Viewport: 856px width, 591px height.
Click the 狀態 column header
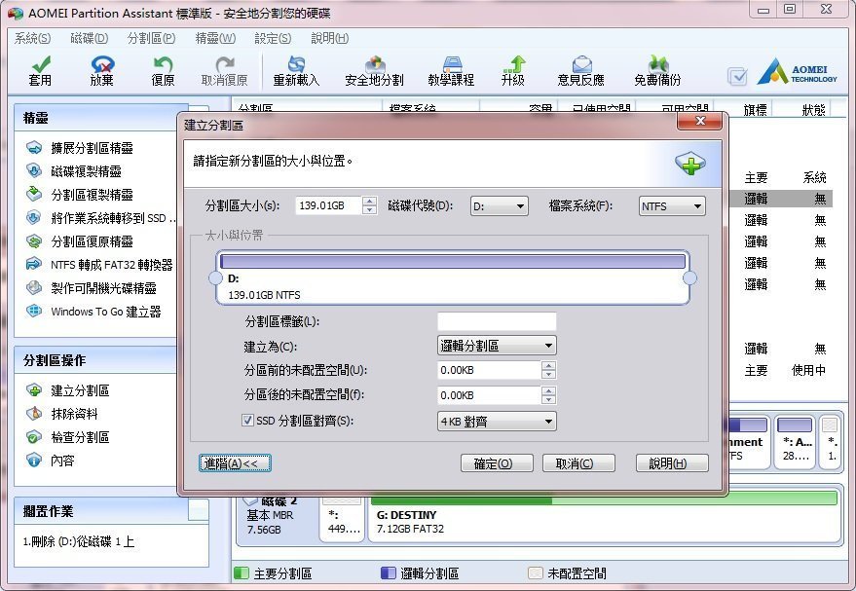tap(813, 110)
